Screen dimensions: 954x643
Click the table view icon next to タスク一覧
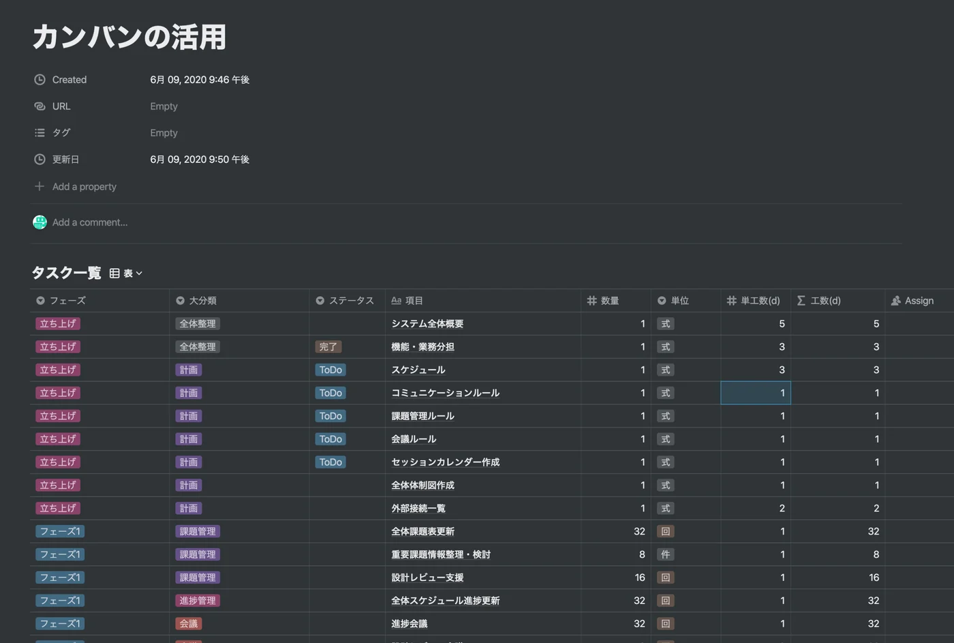pyautogui.click(x=114, y=273)
